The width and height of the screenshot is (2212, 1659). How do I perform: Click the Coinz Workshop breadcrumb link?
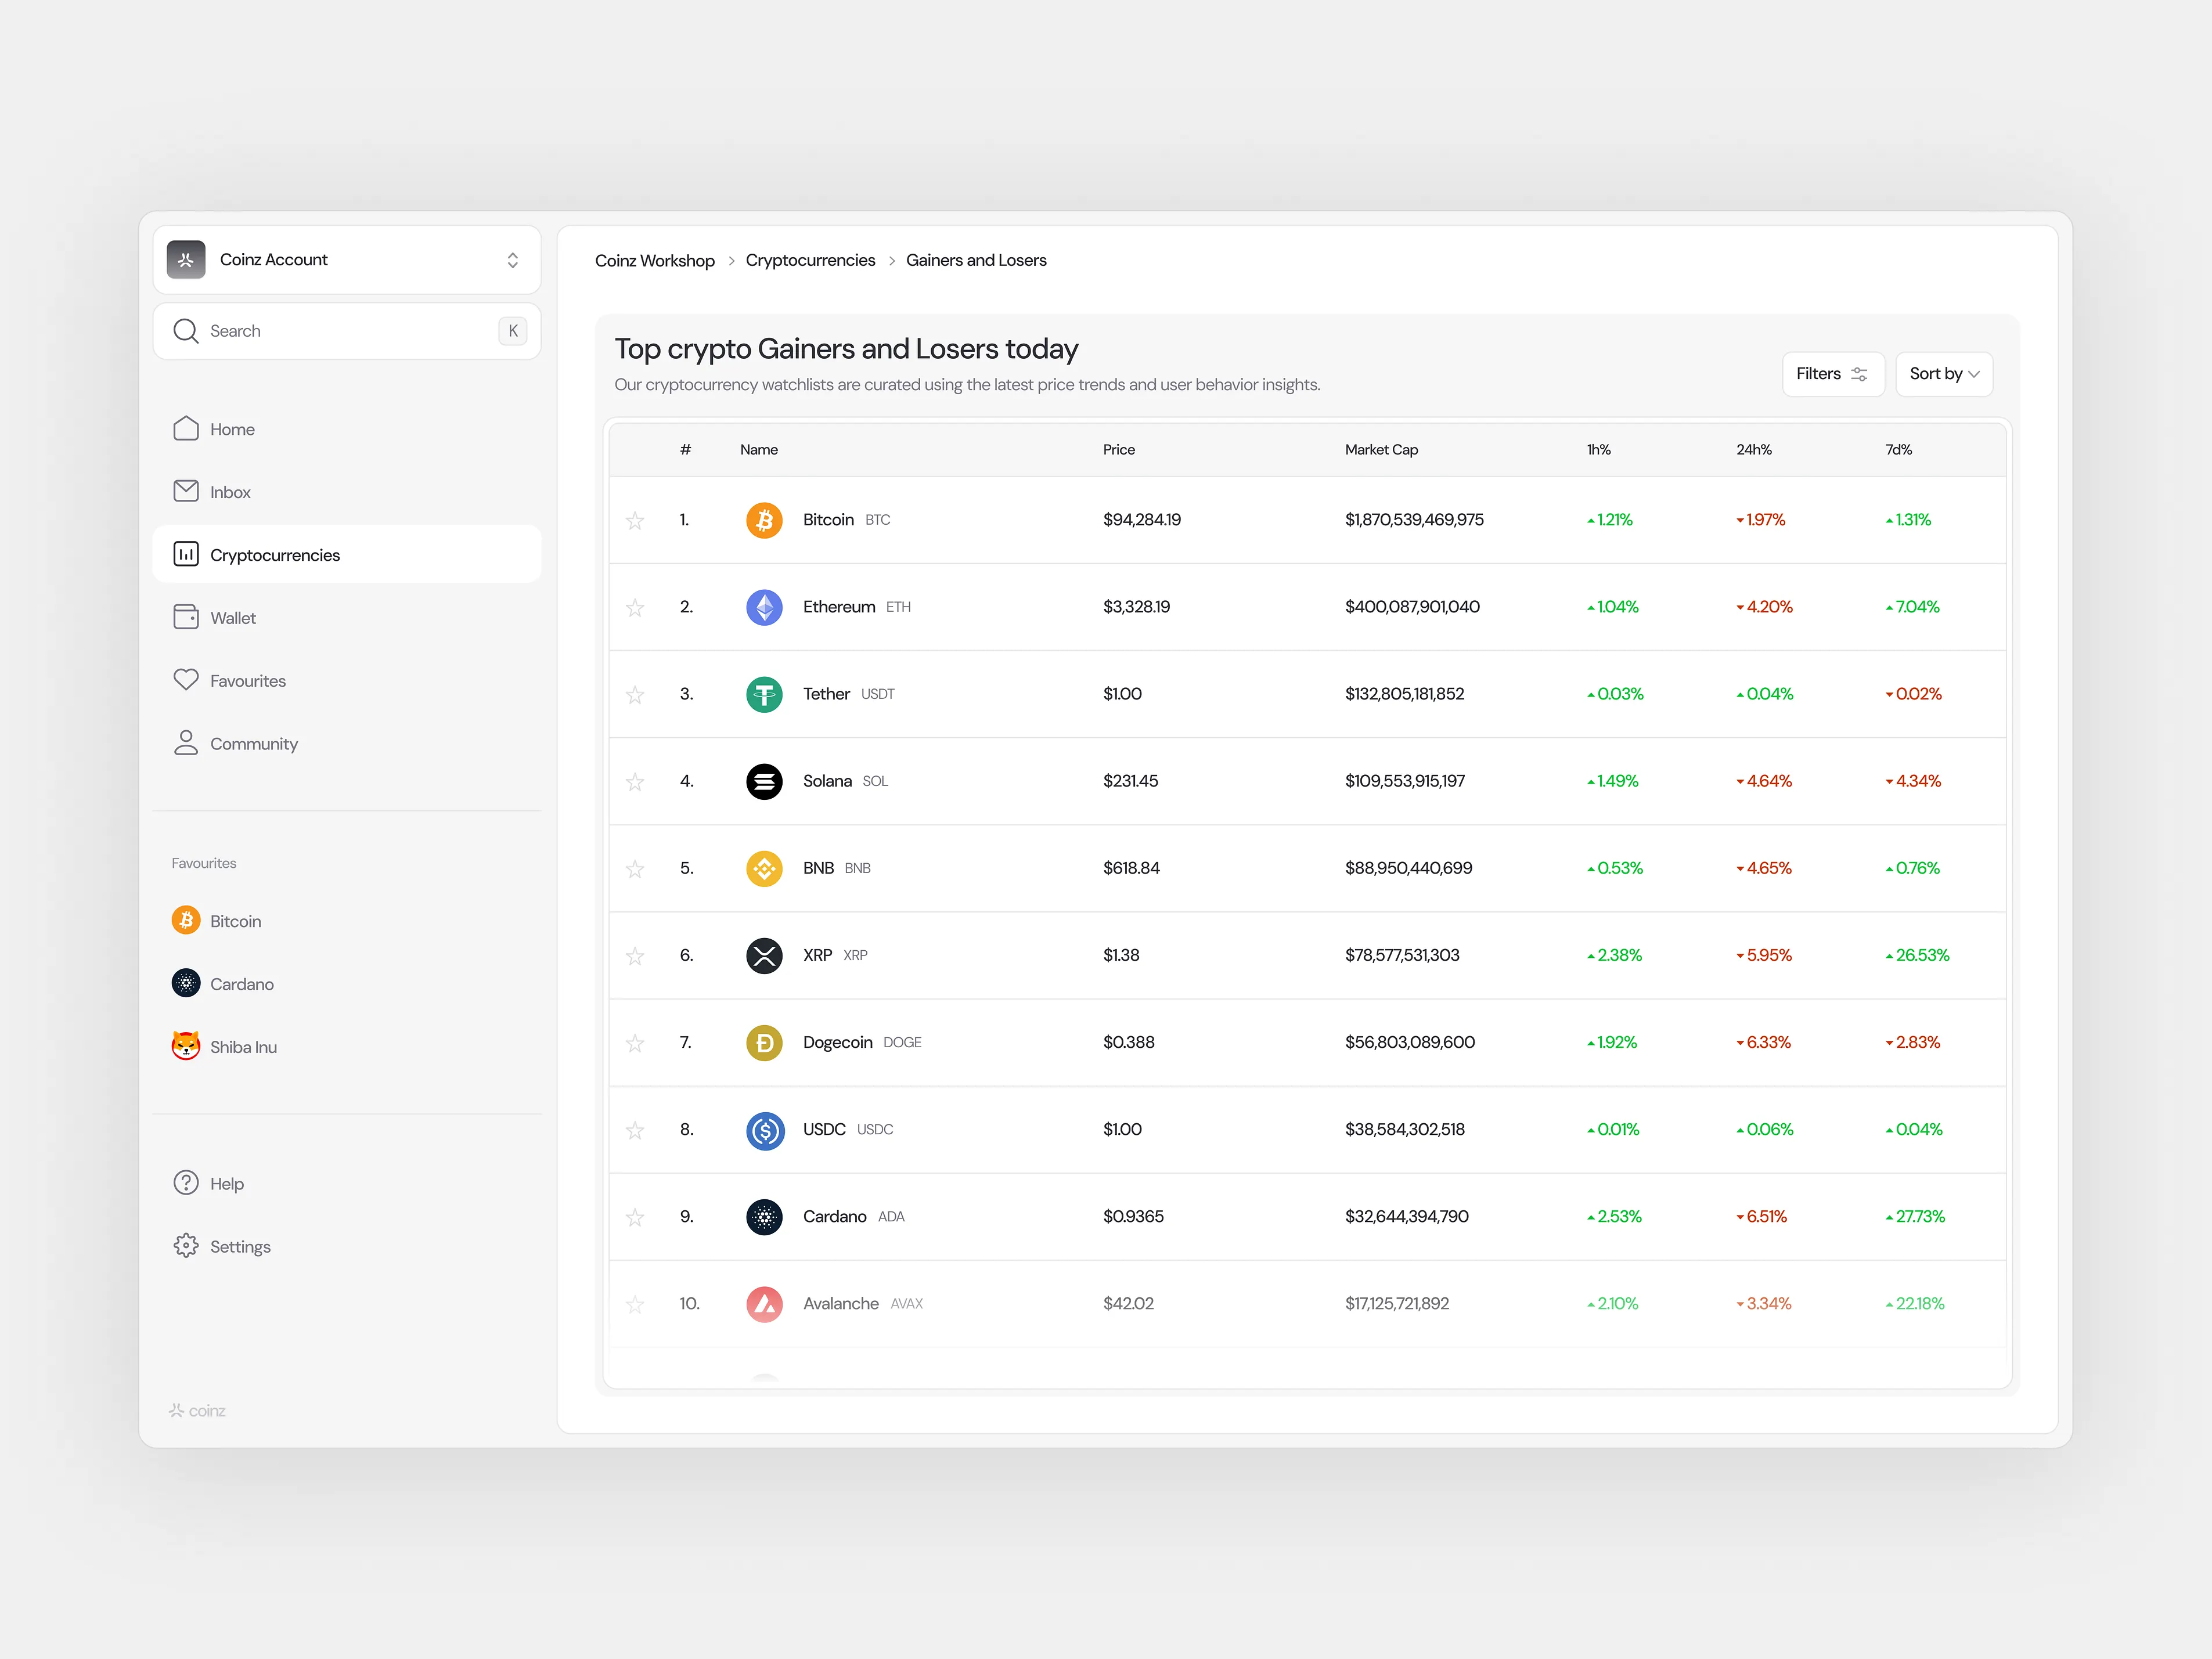tap(654, 261)
